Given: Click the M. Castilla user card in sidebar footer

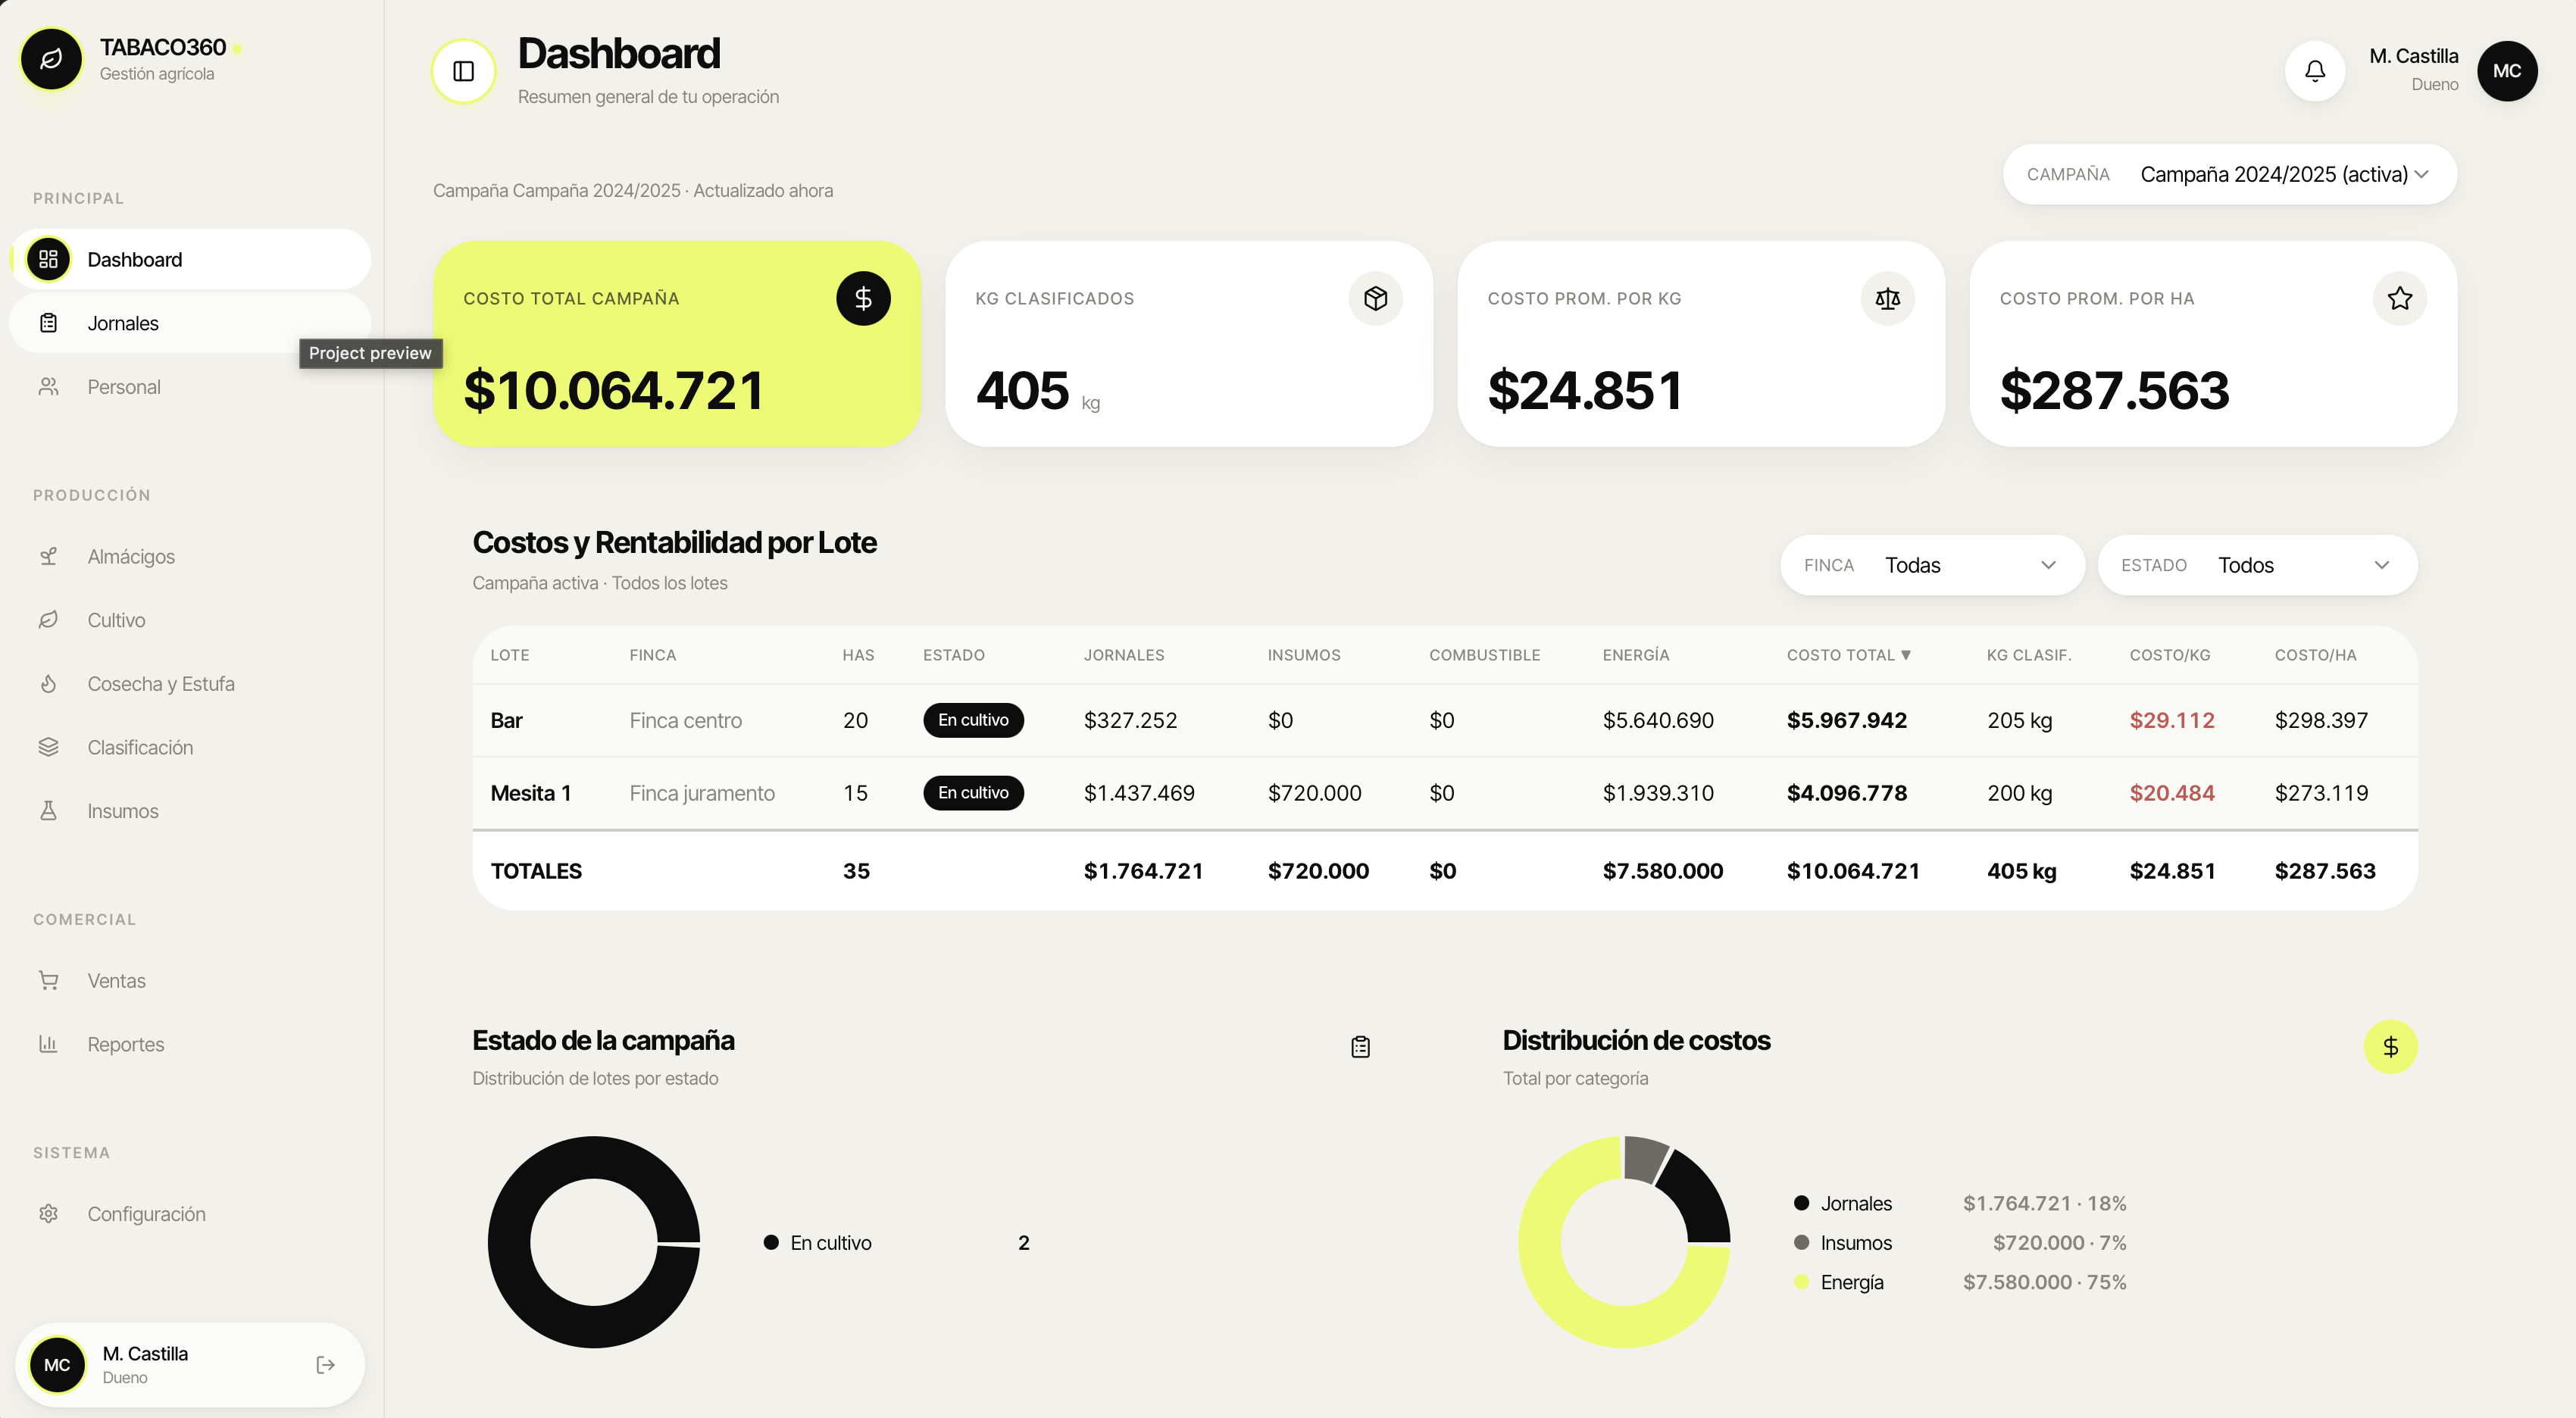Looking at the screenshot, I should (190, 1365).
